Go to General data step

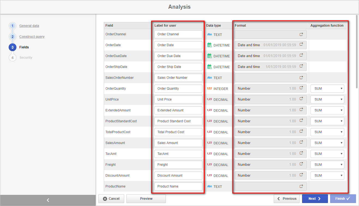(x=29, y=26)
